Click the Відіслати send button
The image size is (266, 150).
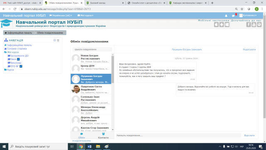coord(249,135)
